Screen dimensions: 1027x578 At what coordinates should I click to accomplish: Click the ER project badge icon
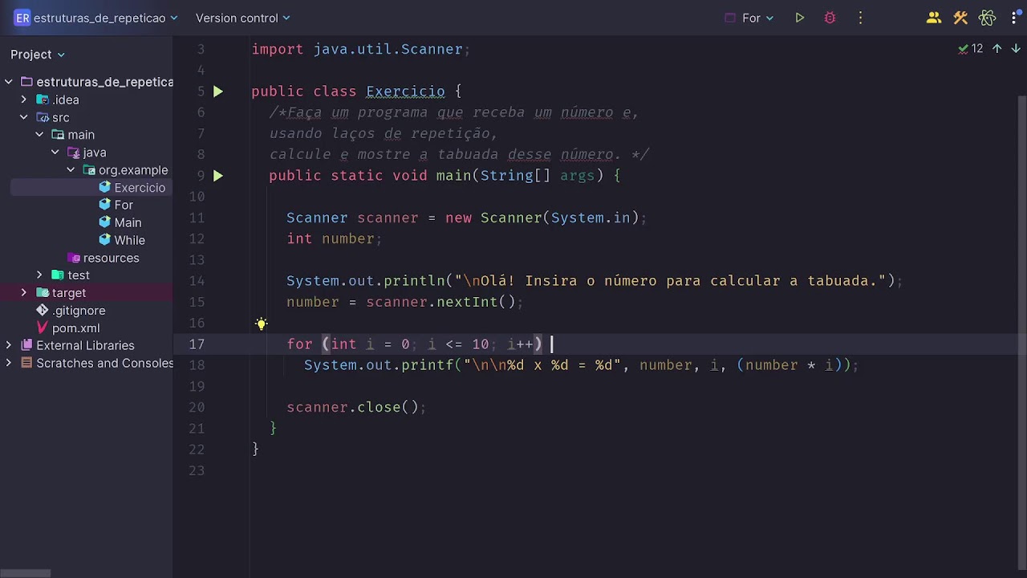click(x=22, y=18)
